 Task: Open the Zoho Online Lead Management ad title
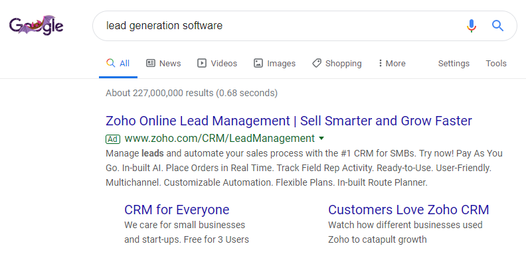pos(289,121)
